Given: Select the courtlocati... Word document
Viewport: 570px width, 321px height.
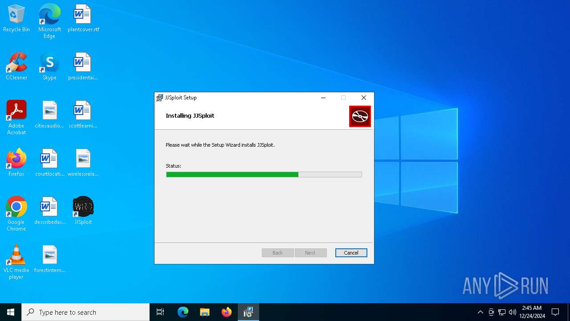Looking at the screenshot, I should click(49, 163).
